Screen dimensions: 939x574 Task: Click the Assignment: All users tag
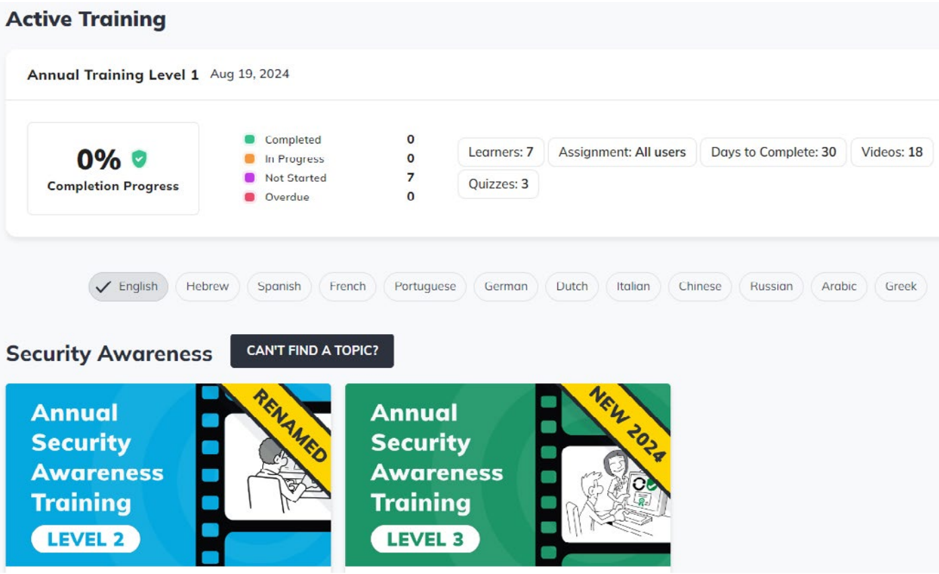622,152
